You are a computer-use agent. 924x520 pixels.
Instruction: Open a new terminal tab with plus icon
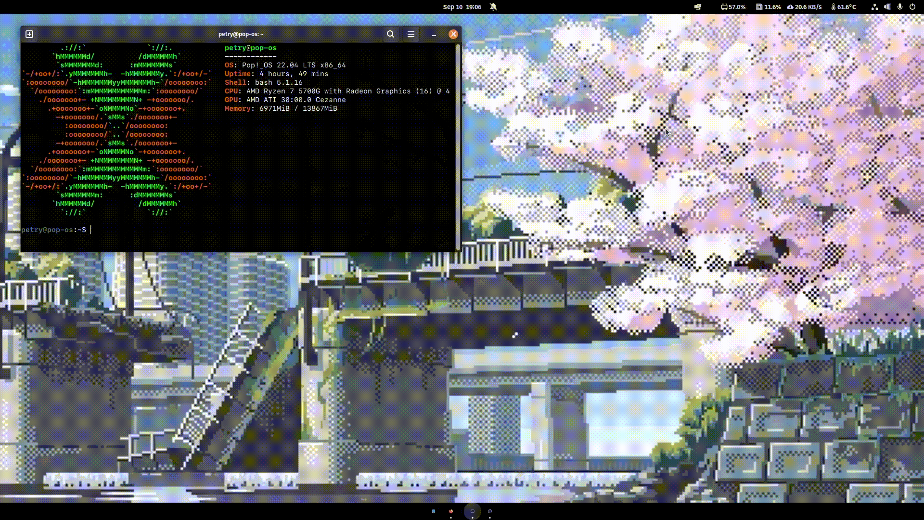tap(29, 34)
